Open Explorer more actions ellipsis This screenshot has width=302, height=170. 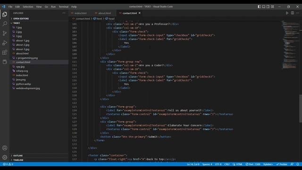click(x=64, y=13)
